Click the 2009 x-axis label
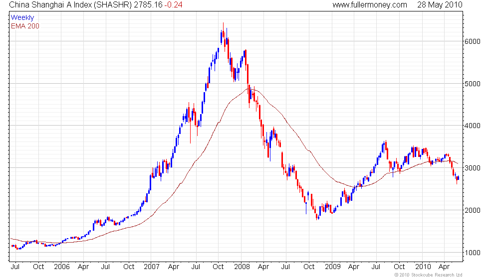The width and height of the screenshot is (489, 279). point(332,267)
